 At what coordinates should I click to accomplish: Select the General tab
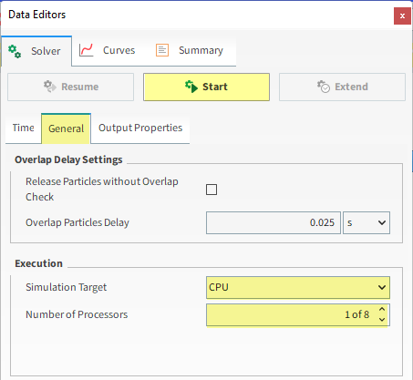pos(66,128)
